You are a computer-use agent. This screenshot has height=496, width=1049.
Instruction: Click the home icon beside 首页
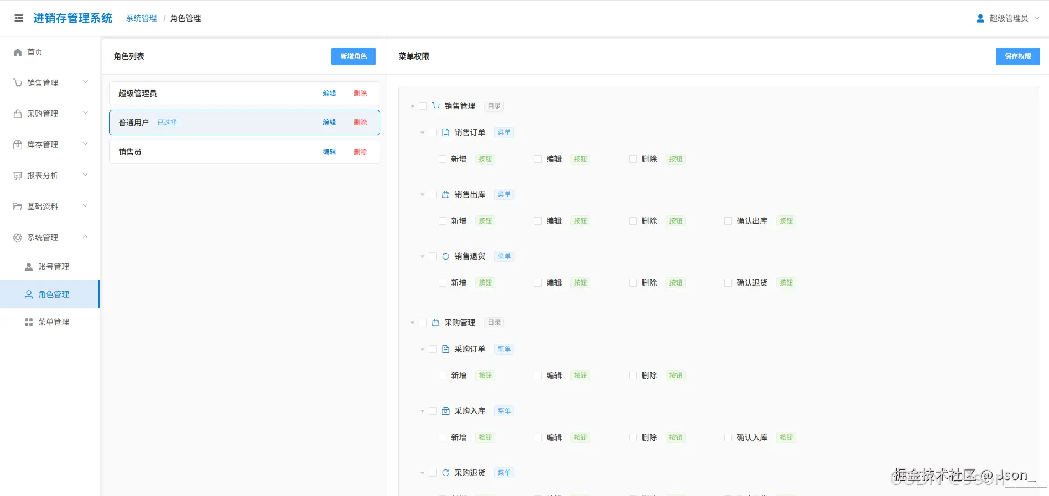click(18, 52)
